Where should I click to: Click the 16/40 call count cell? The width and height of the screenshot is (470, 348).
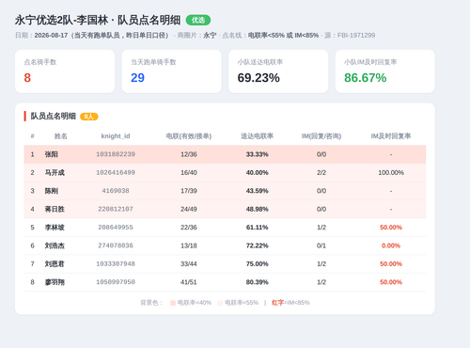tap(189, 172)
